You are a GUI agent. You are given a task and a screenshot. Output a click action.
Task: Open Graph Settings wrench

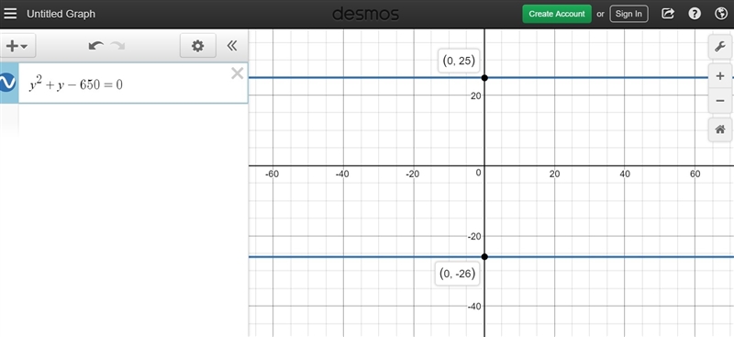tap(720, 47)
